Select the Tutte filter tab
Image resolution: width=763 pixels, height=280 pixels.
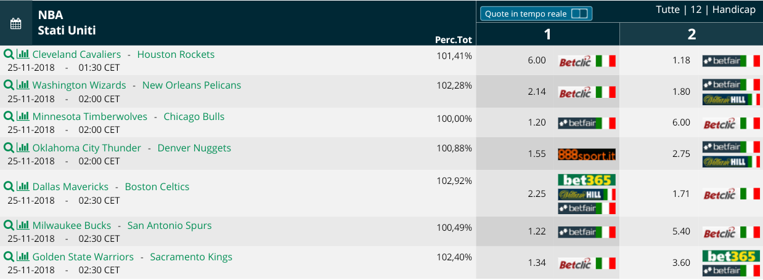(x=669, y=10)
